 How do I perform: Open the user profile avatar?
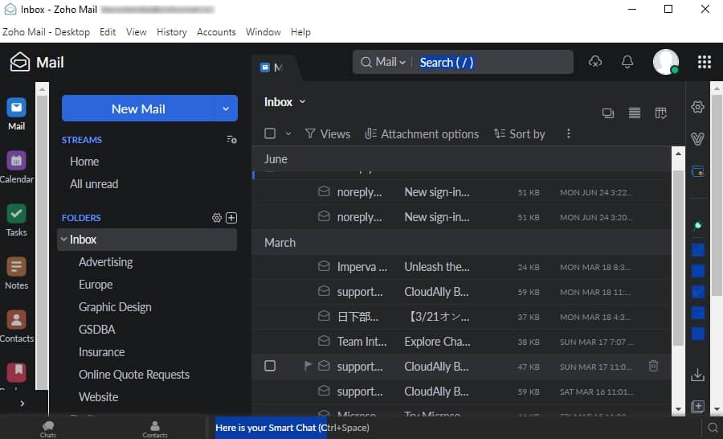[665, 62]
